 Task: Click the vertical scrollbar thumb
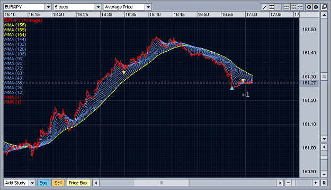pos(324,77)
